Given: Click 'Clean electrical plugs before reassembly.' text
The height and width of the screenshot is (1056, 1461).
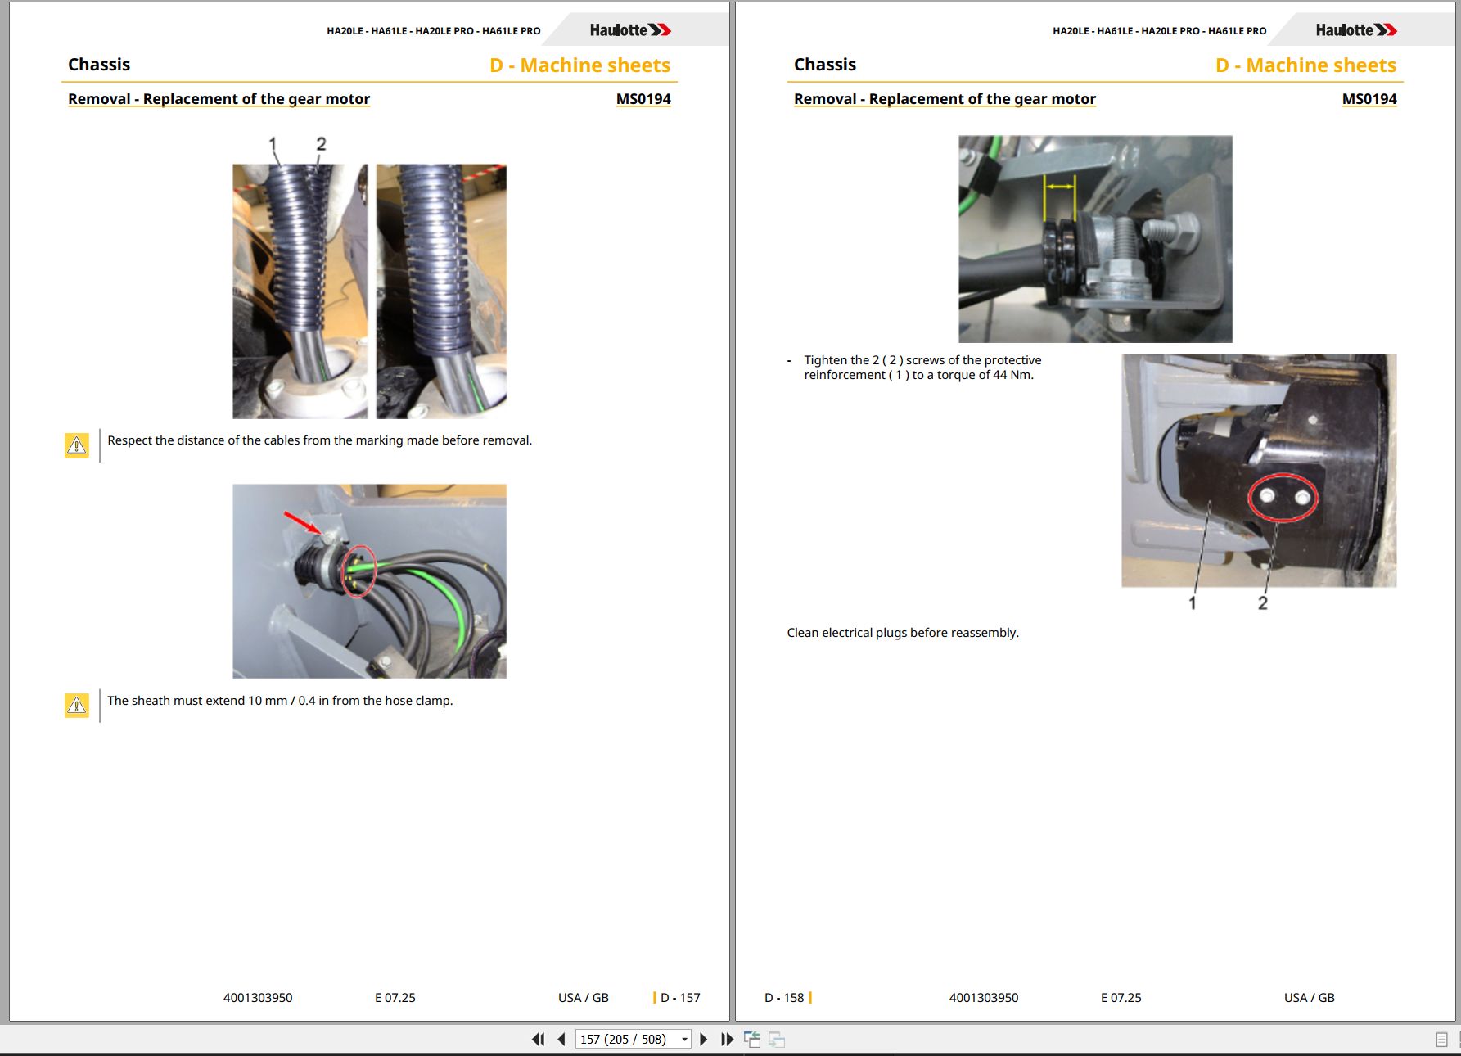Looking at the screenshot, I should 903,633.
